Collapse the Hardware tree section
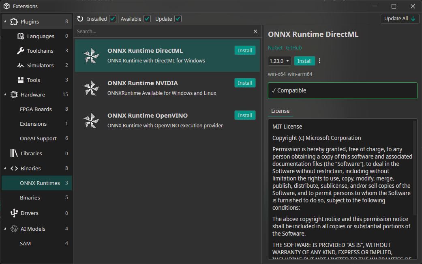Viewport: 422px width, 264px height. pos(5,94)
